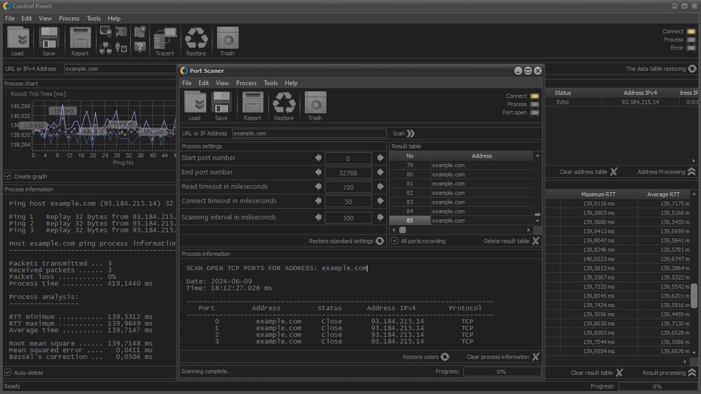Viewport: 701px width, 394px height.
Task: Increase the Start port number with right arrow
Action: (380, 158)
